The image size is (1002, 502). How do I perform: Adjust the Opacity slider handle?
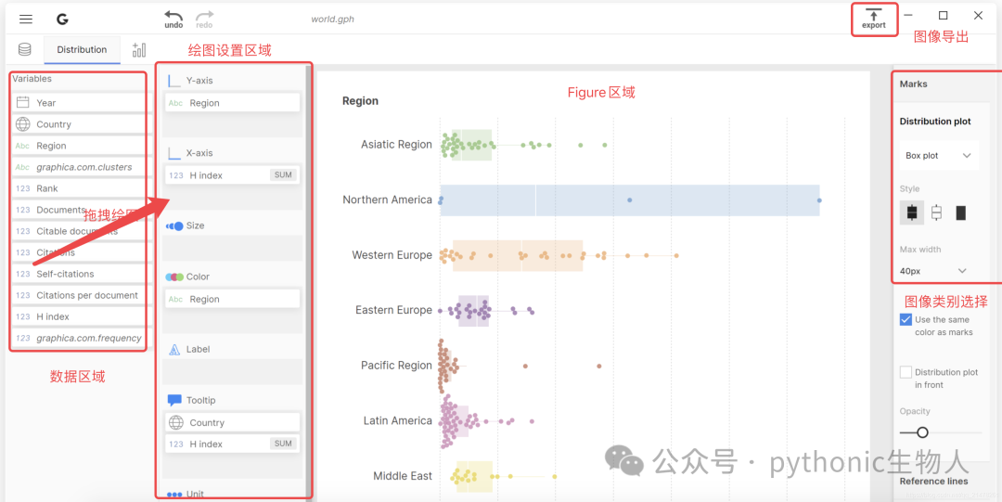(x=922, y=433)
